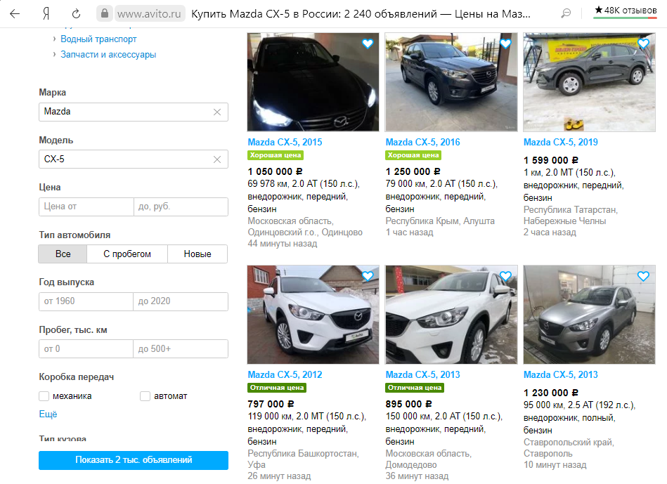Open the Водный транспорт category

coord(98,39)
